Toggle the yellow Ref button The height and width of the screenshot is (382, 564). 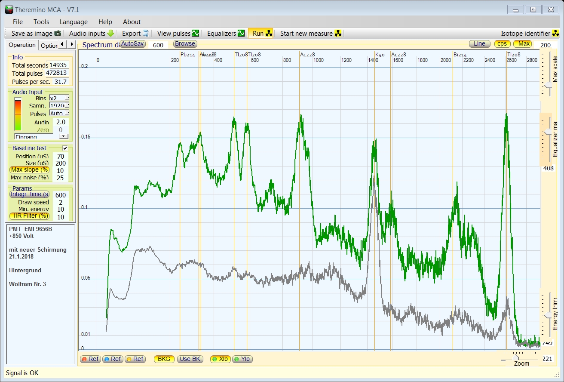click(x=135, y=359)
